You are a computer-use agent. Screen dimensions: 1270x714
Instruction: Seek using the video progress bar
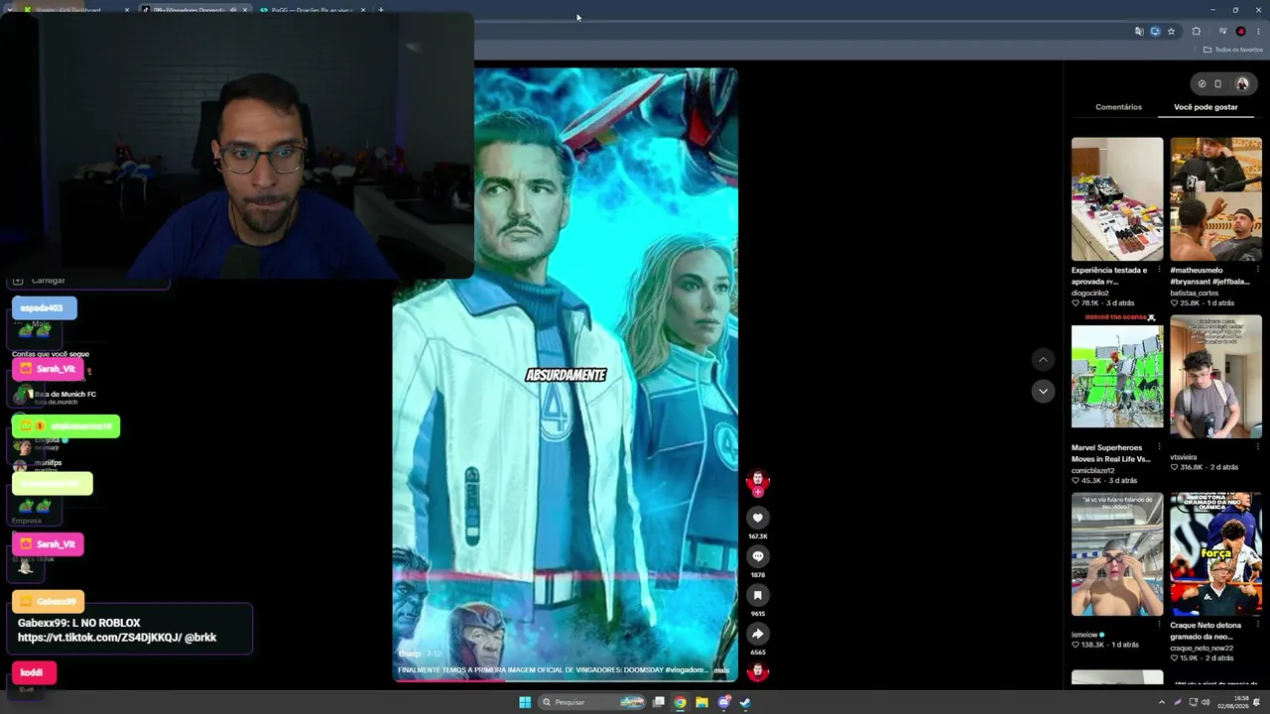[x=566, y=680]
